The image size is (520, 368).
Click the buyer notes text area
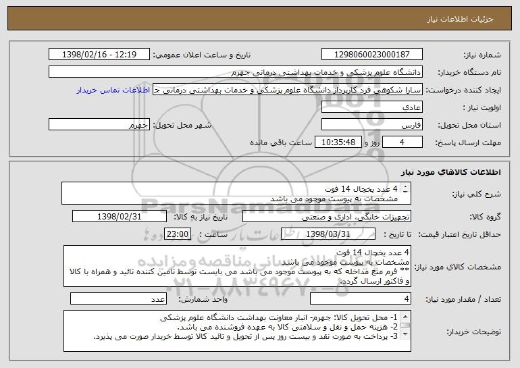click(x=237, y=331)
